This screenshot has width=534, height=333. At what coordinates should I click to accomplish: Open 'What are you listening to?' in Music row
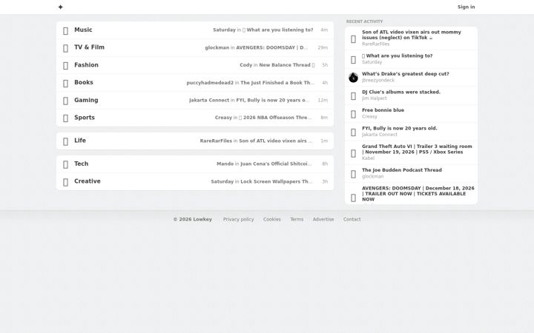click(277, 30)
